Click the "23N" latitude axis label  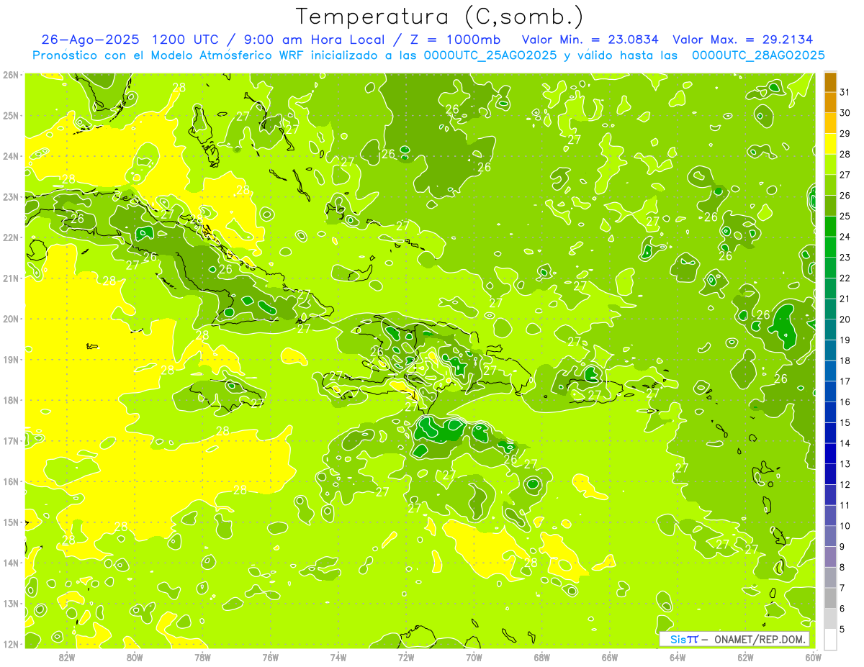pos(11,196)
